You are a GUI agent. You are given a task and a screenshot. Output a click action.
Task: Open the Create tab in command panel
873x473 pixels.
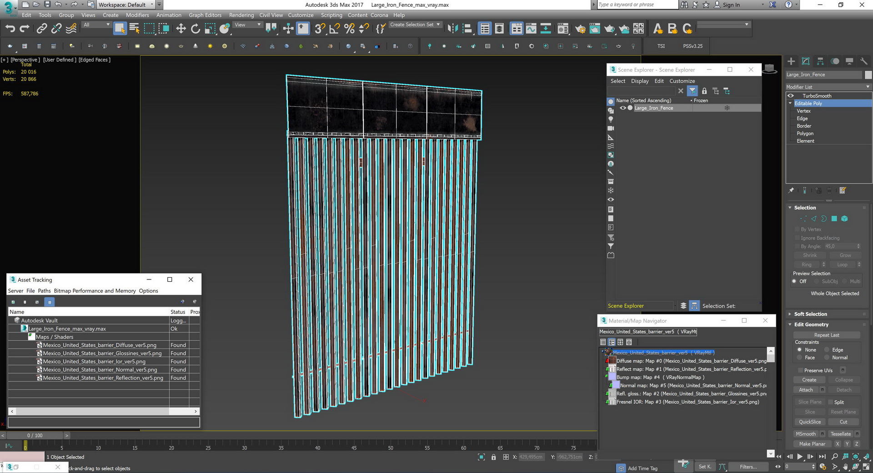tap(791, 61)
